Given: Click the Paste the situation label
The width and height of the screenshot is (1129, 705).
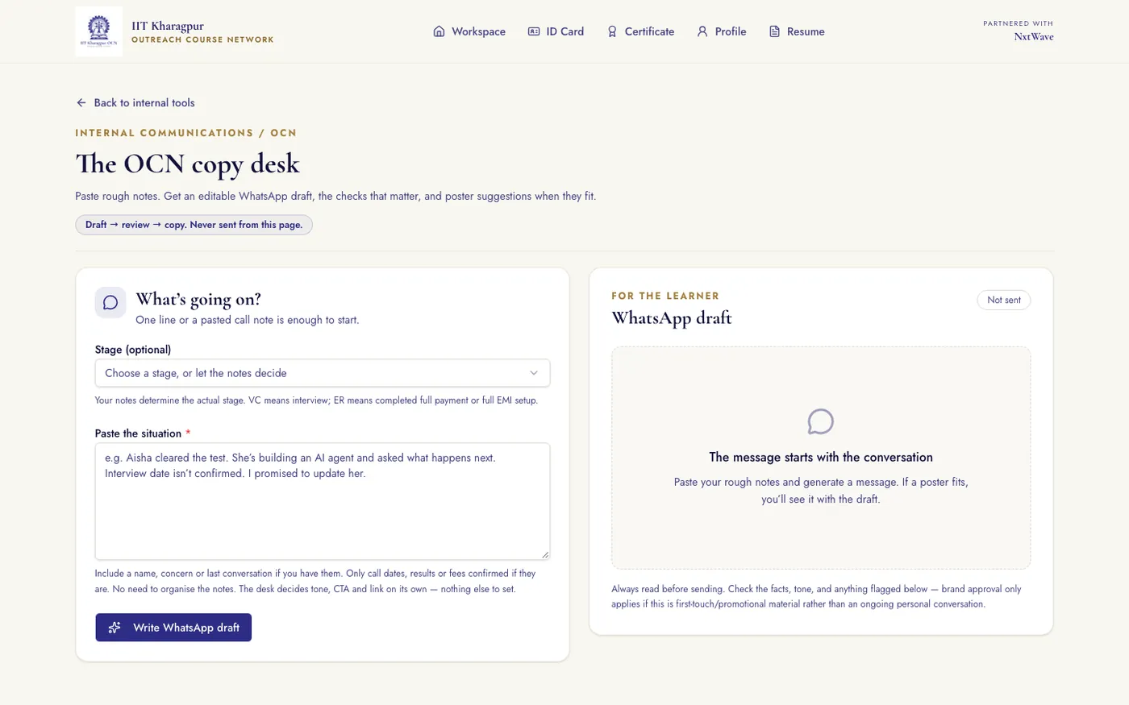Looking at the screenshot, I should 143,433.
